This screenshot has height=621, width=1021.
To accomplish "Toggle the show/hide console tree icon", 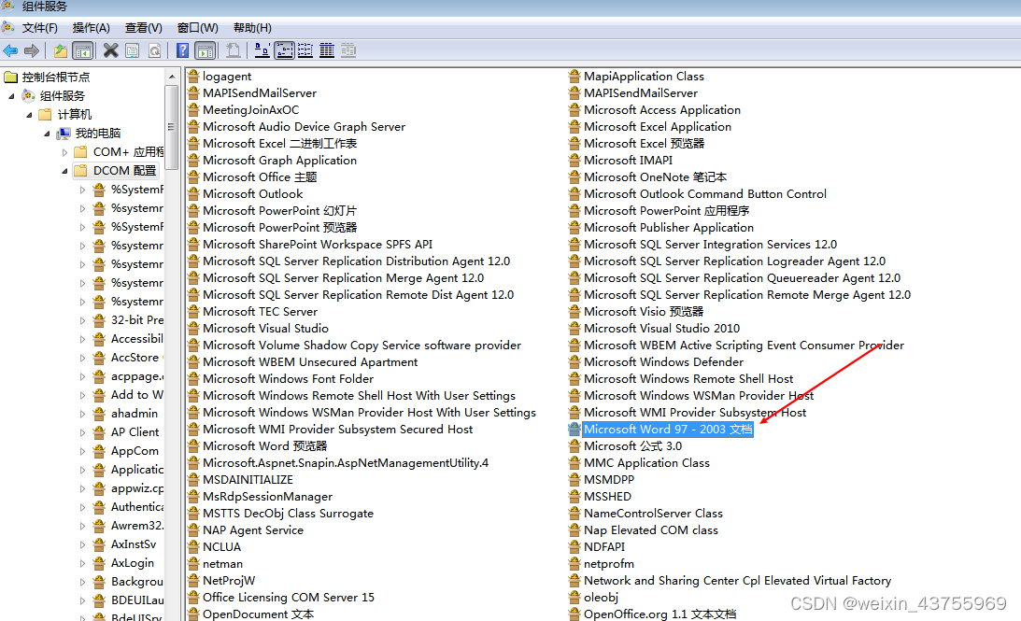I will pyautogui.click(x=83, y=50).
